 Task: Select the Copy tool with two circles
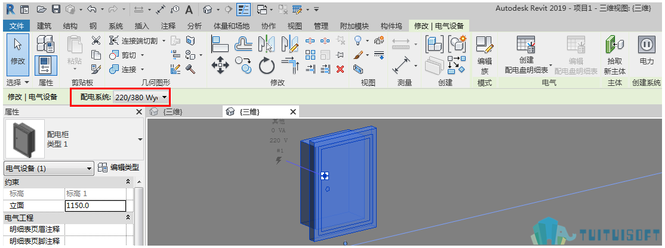coord(244,66)
